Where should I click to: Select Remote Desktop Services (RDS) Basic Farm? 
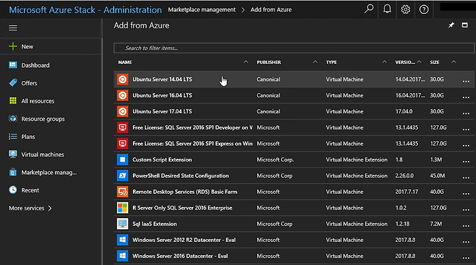click(x=184, y=192)
